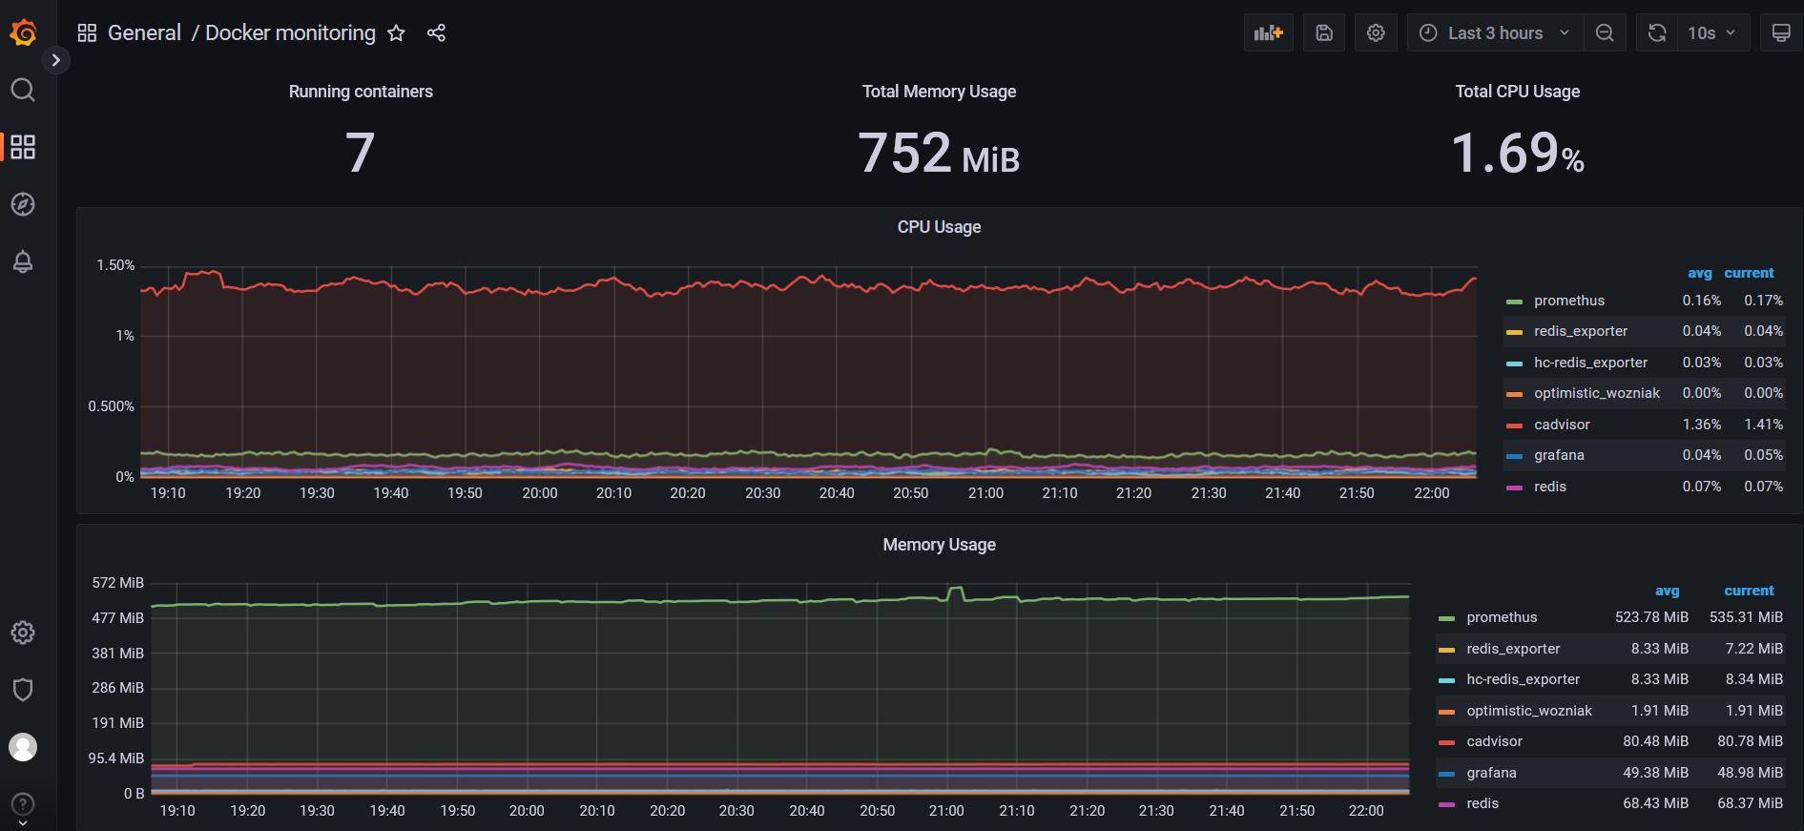1804x831 pixels.
Task: Click the 7 running containers stat value
Action: point(361,153)
